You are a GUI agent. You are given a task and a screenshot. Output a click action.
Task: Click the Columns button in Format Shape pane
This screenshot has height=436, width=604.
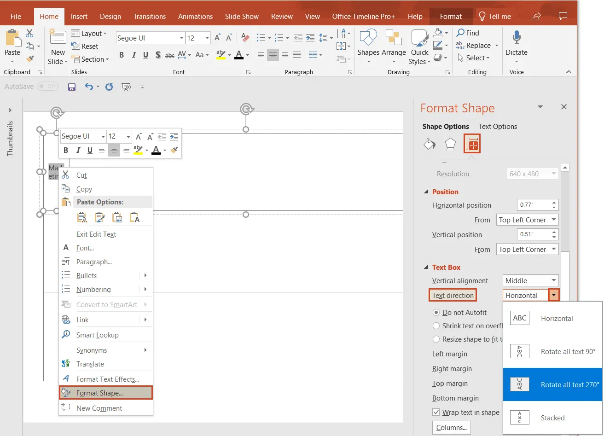coord(451,428)
